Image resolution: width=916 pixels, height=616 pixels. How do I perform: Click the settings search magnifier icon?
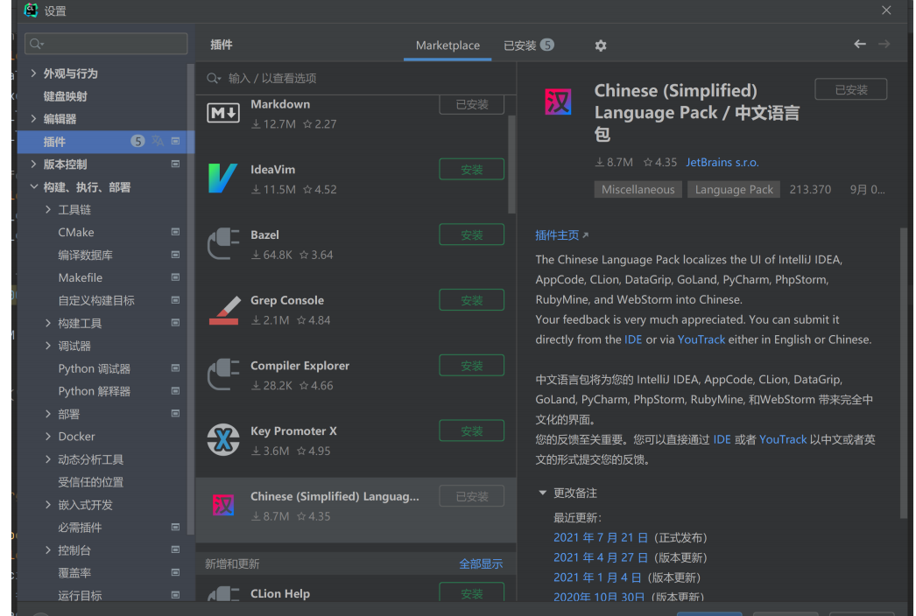(36, 44)
